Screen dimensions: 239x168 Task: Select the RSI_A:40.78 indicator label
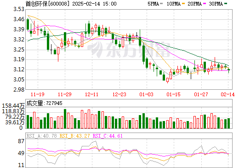tap(41, 136)
